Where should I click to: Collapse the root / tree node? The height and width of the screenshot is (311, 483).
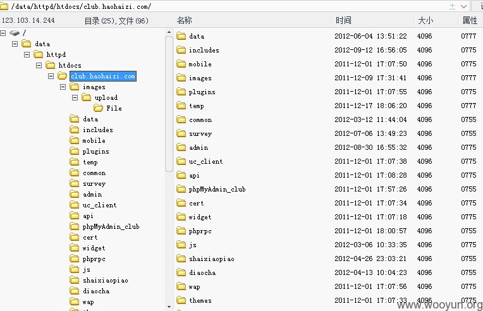coord(3,33)
